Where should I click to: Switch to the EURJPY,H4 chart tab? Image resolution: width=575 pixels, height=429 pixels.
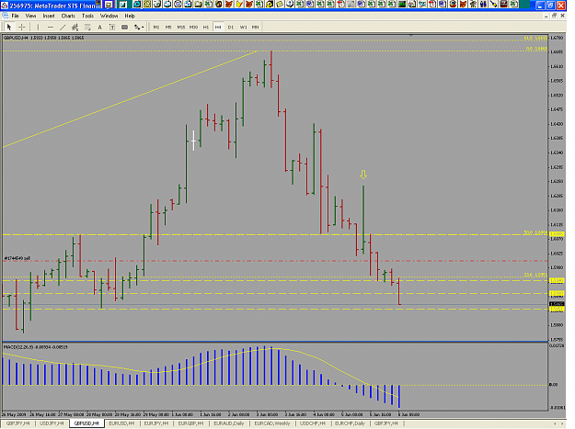pos(155,423)
